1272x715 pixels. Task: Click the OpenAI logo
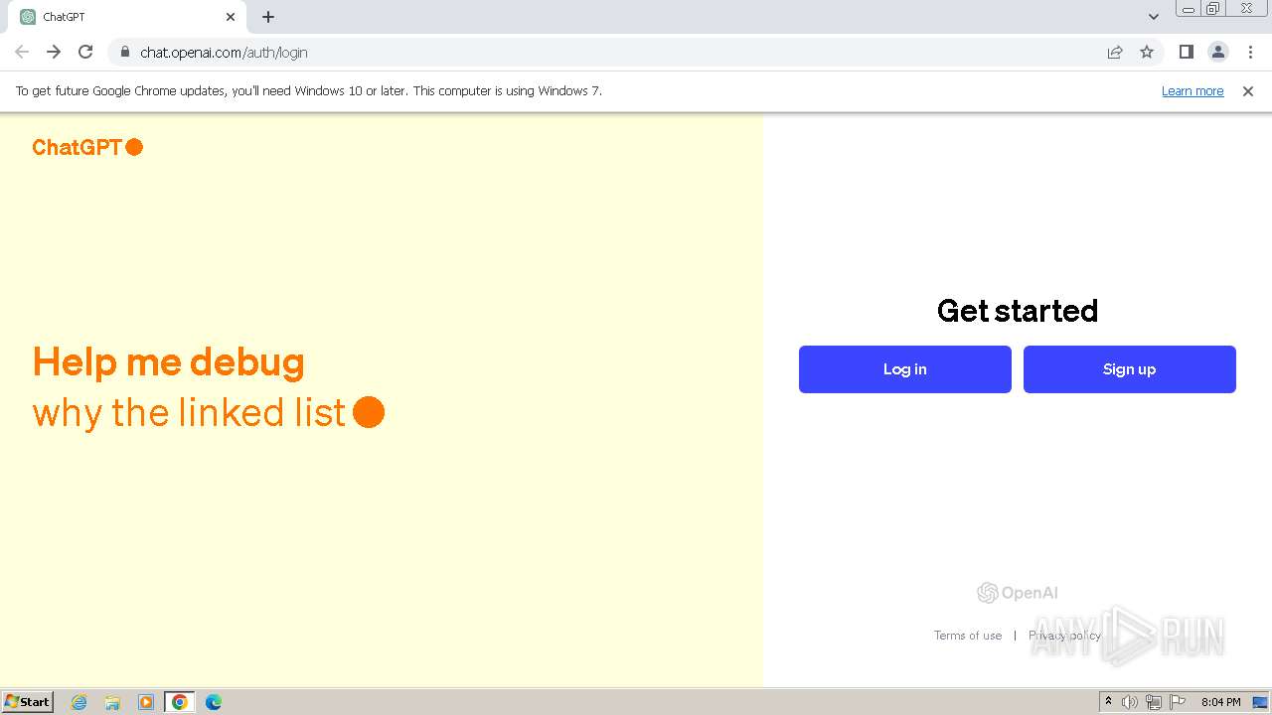(1018, 593)
